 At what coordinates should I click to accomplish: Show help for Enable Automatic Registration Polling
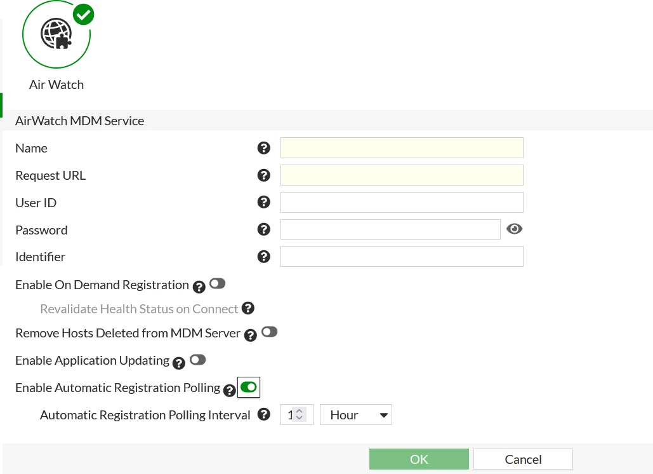coord(230,390)
